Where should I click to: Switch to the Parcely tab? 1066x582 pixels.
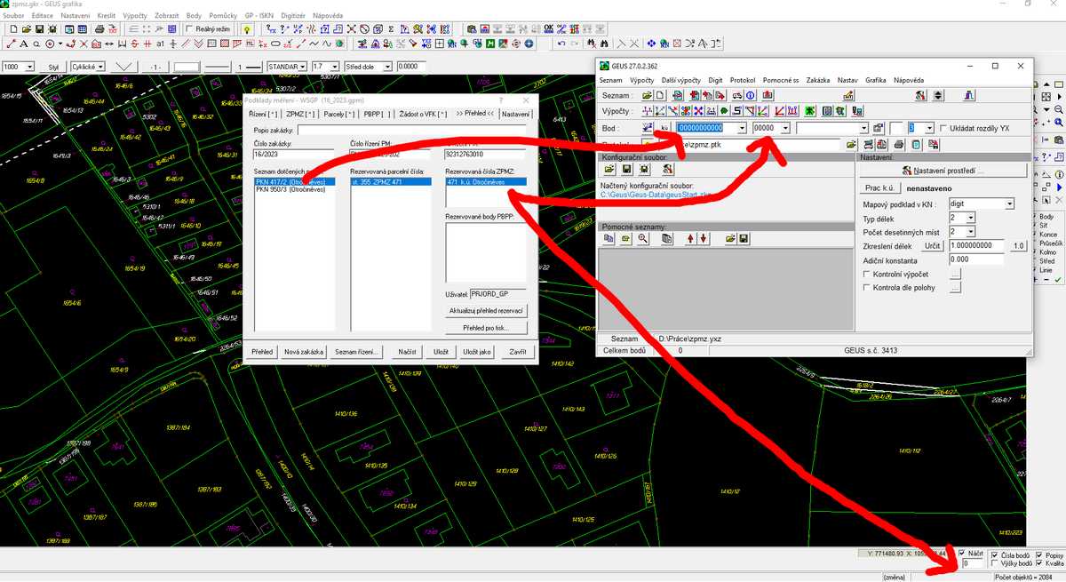[339, 114]
